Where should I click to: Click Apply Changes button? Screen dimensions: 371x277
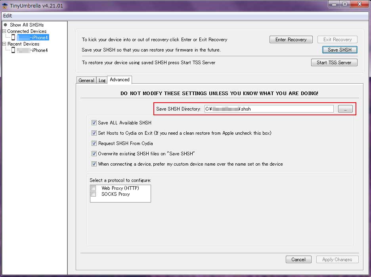click(x=337, y=260)
